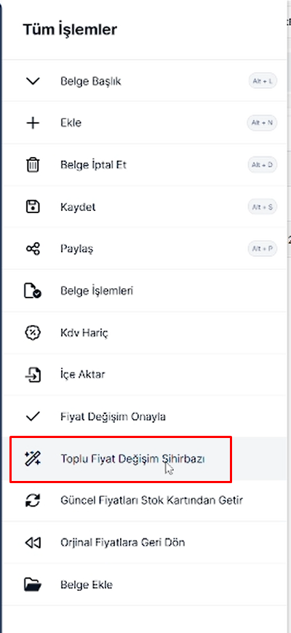The height and width of the screenshot is (633, 291).
Task: Click the open folder icon for Belge Ekle
Action: tap(33, 584)
